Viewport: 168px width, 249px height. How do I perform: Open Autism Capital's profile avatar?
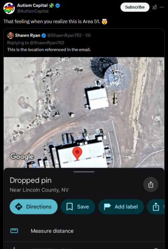(9, 8)
